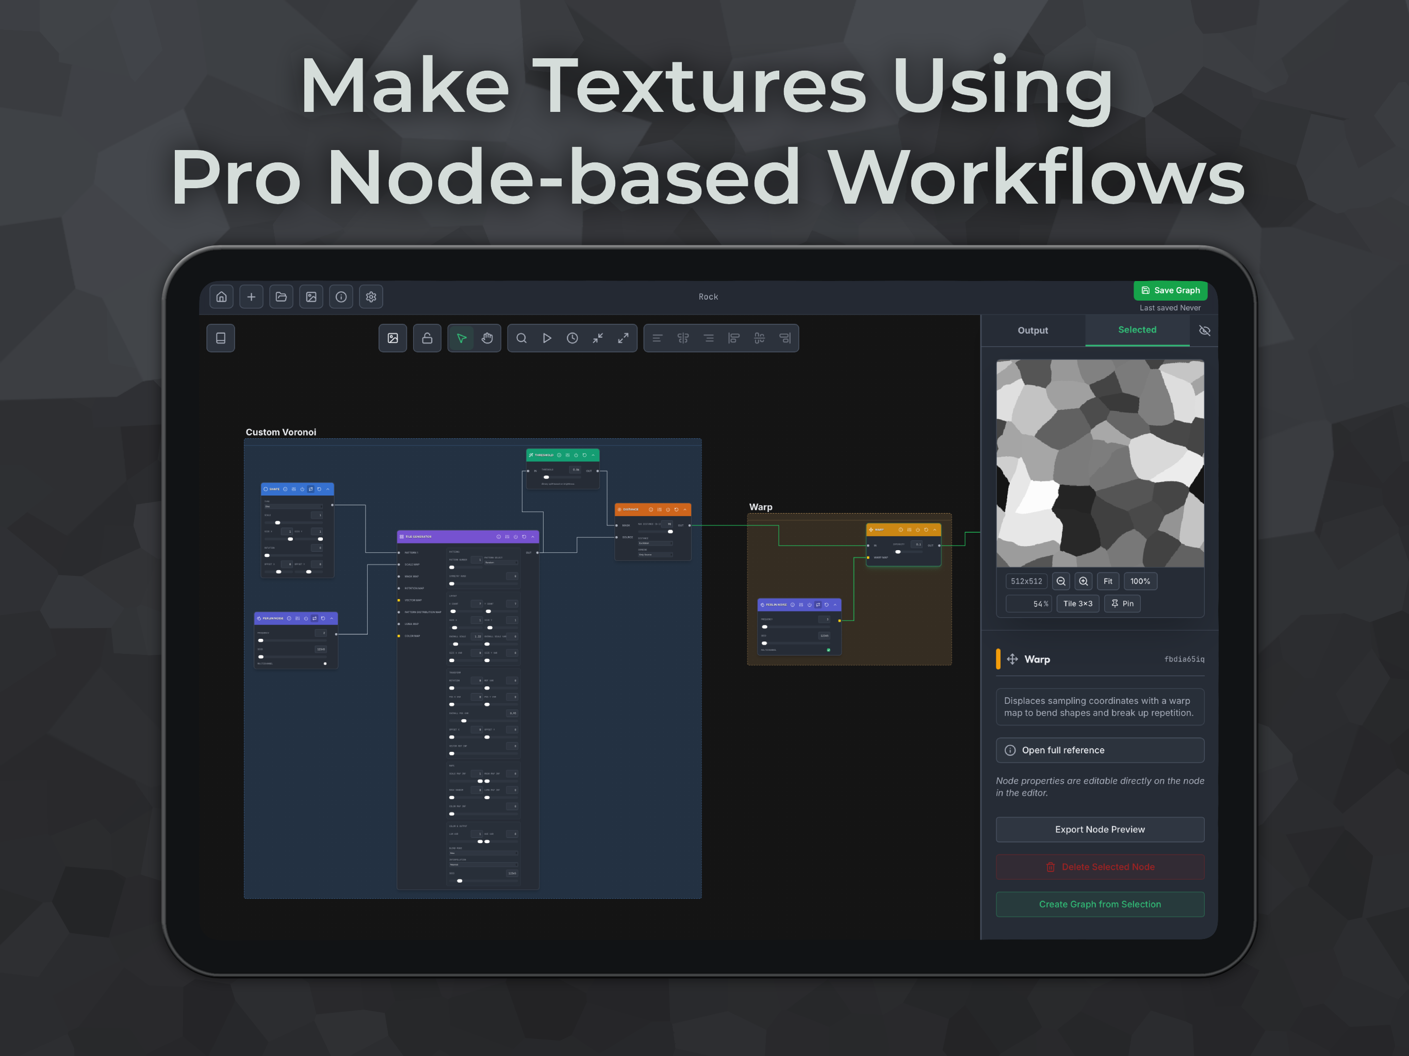Set preview zoom to 100%

1140,582
